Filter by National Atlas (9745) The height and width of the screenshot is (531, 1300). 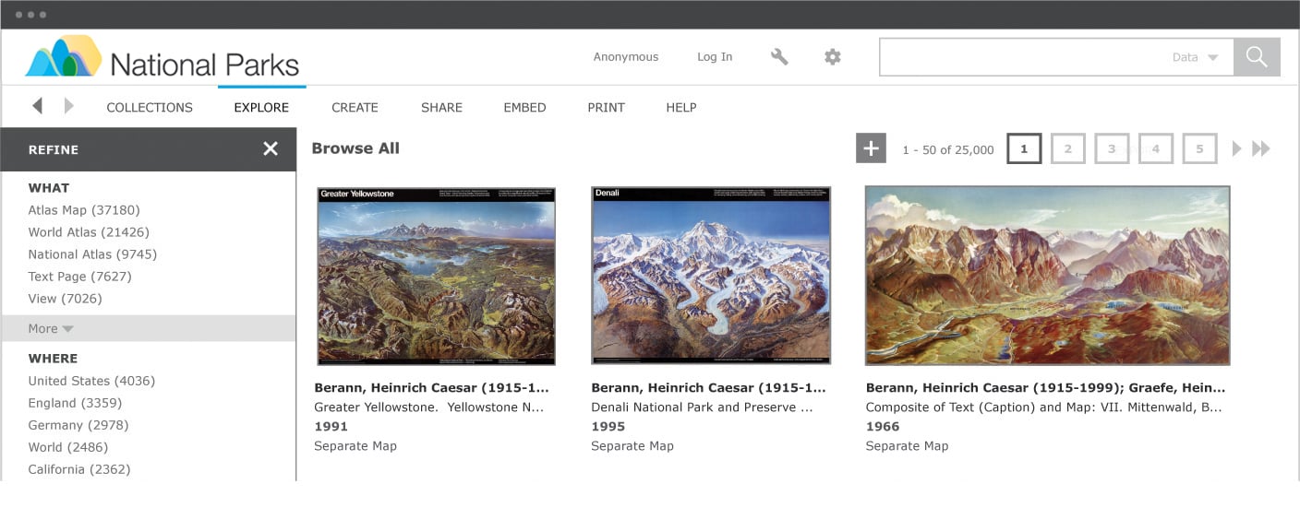[92, 254]
